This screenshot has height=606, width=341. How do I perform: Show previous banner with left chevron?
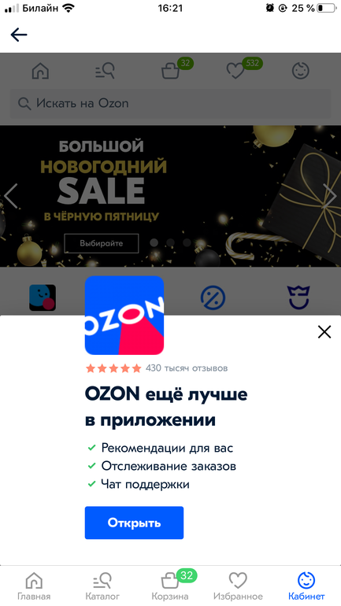tap(11, 196)
